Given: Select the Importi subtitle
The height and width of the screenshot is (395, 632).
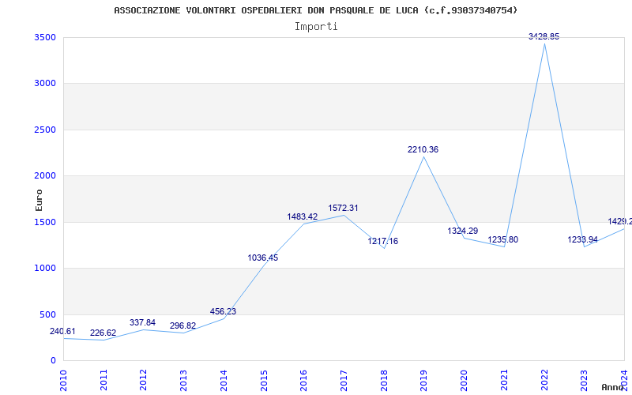Looking at the screenshot, I should [316, 27].
